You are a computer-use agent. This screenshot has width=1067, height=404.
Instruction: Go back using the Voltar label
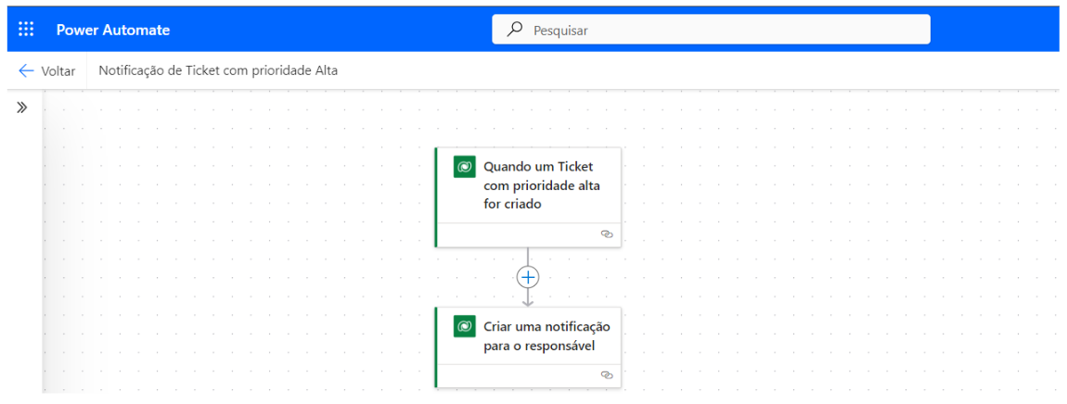pos(58,71)
